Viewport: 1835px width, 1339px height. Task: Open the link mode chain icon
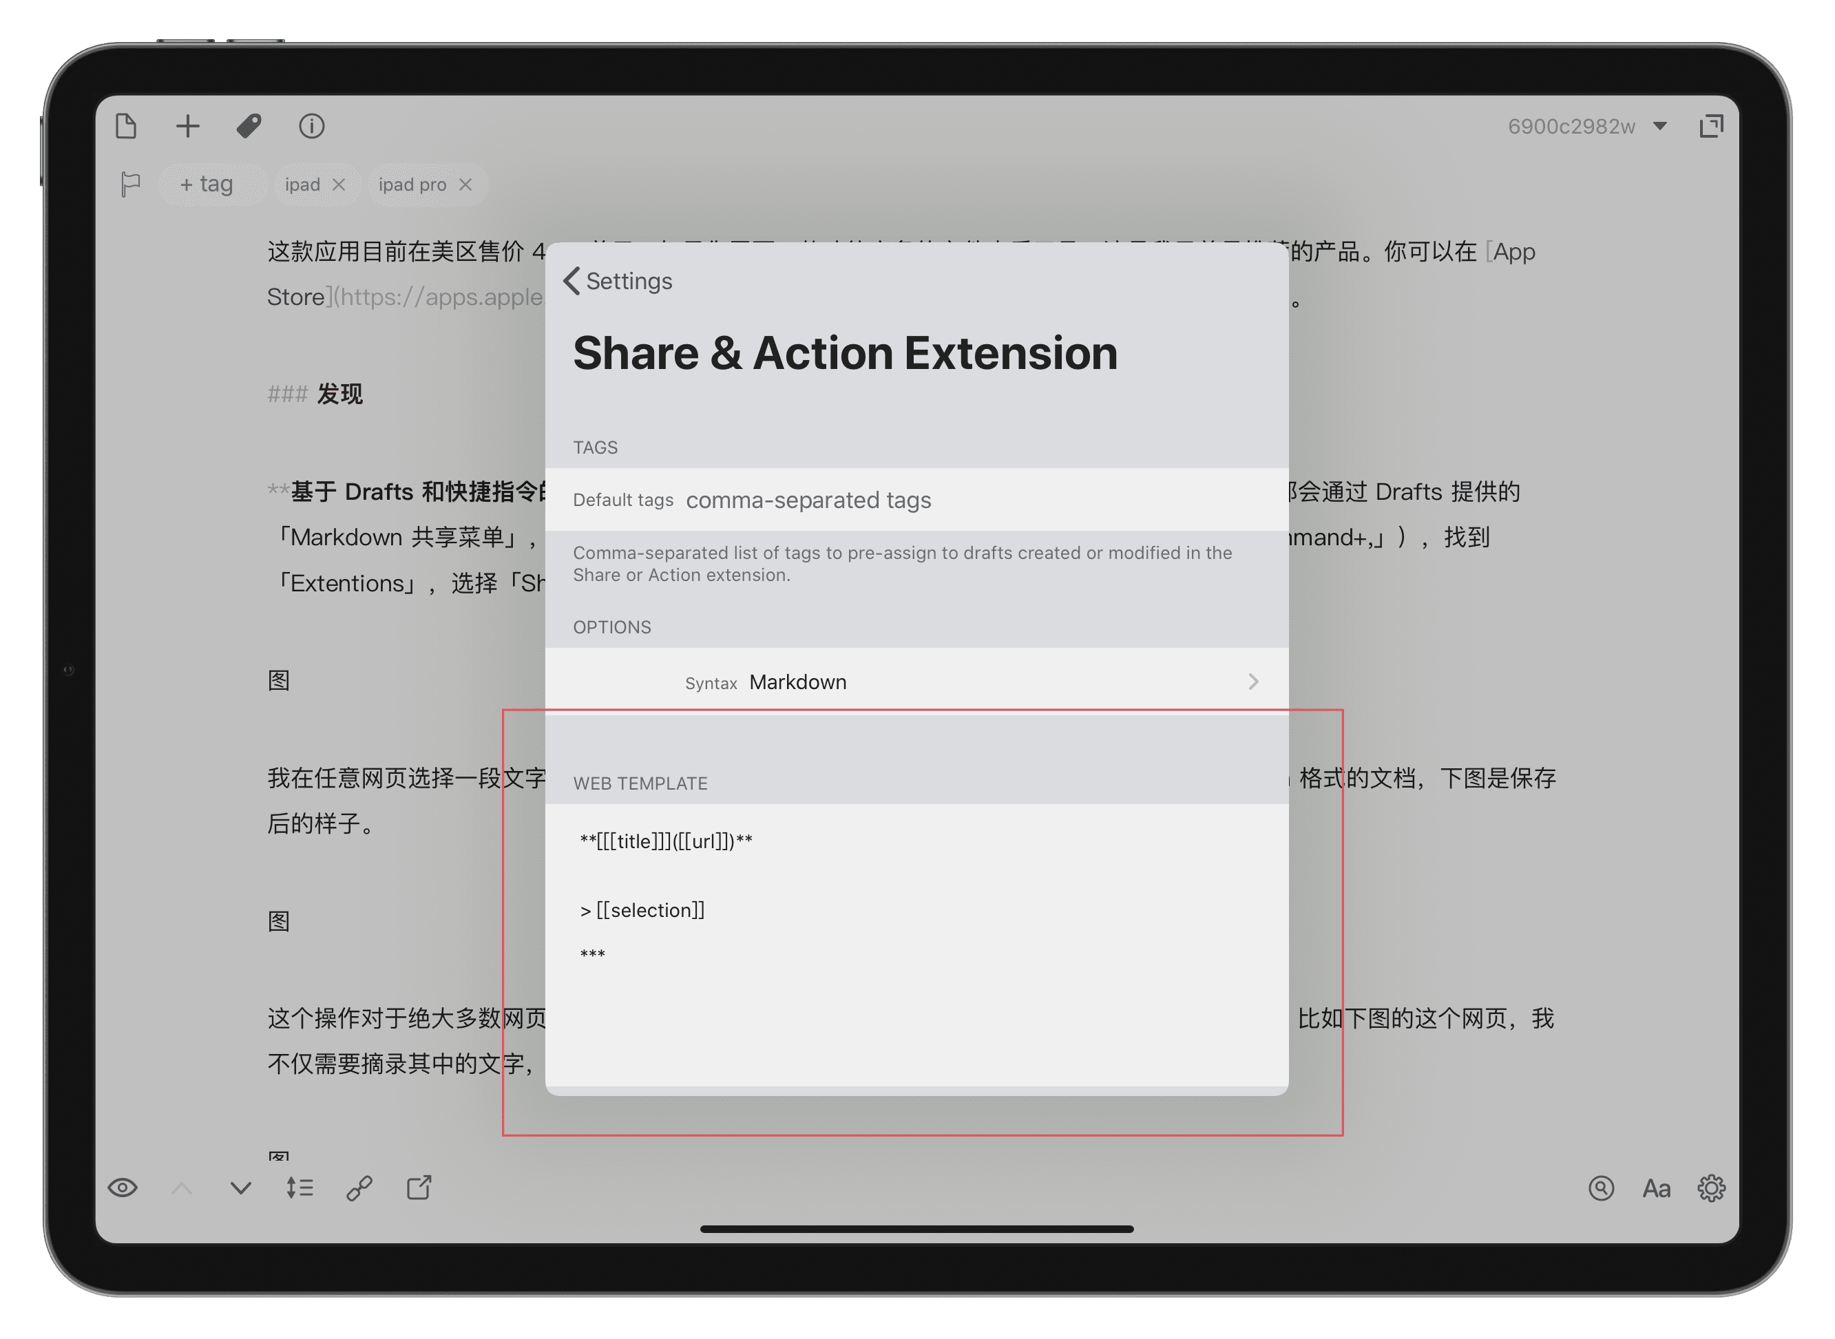pos(359,1188)
